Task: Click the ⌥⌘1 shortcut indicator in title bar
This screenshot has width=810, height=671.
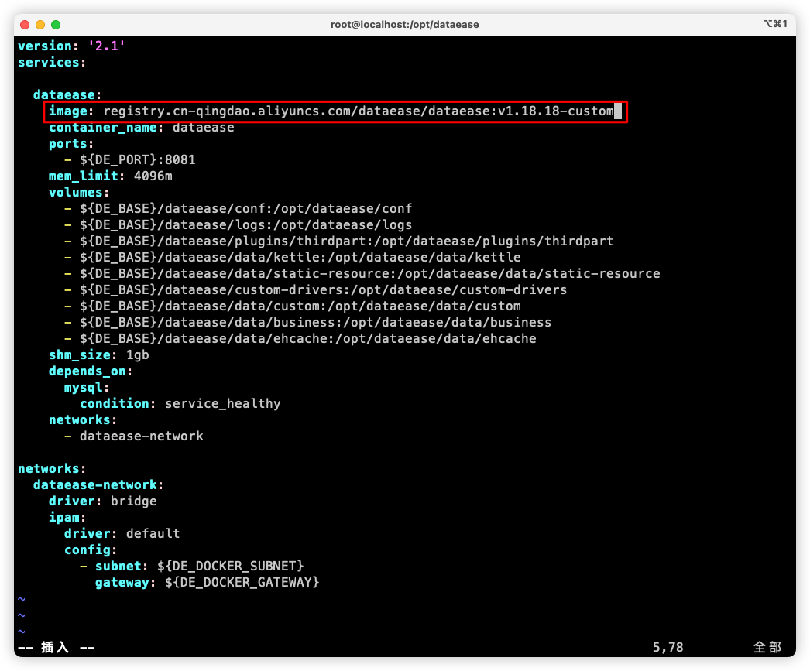Action: click(x=774, y=25)
